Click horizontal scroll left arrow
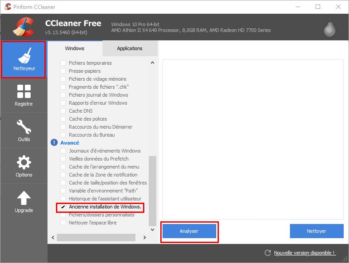The image size is (349, 263). (x=53, y=237)
